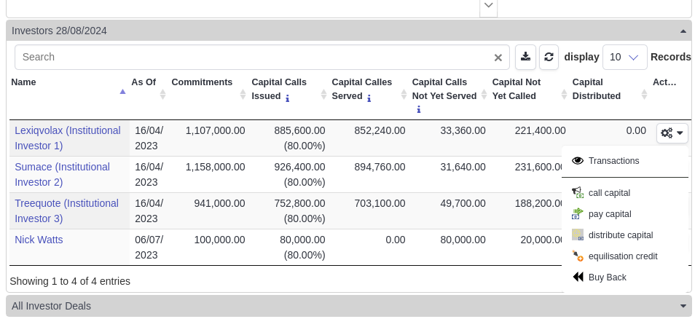Select distribute capital menu option
Viewport: 695px width, 319px height.
620,235
